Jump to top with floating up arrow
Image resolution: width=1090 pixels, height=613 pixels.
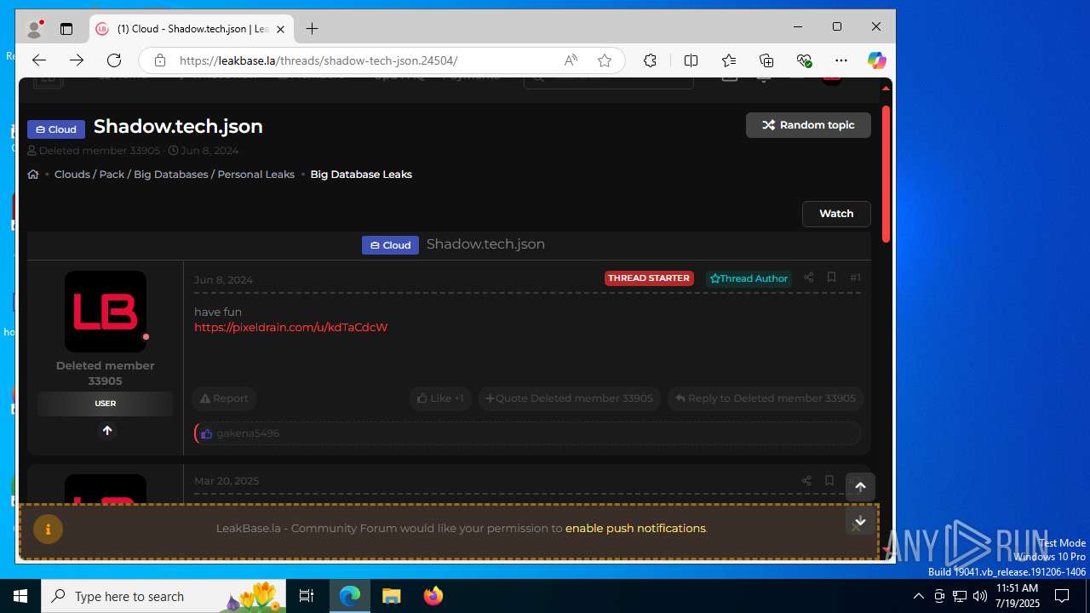(860, 487)
